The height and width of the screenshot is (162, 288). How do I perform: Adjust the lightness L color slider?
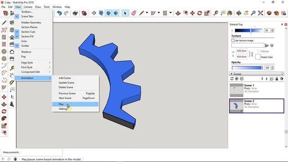point(249,31)
